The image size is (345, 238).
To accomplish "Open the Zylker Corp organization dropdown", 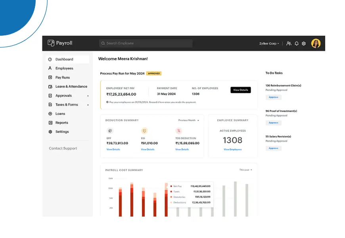I will (269, 44).
